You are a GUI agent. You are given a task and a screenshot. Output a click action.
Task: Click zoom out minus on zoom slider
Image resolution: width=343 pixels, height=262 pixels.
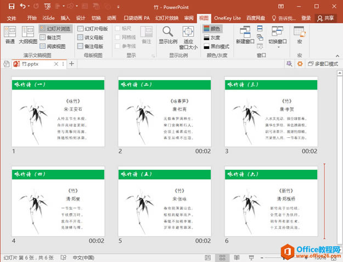click(262, 258)
